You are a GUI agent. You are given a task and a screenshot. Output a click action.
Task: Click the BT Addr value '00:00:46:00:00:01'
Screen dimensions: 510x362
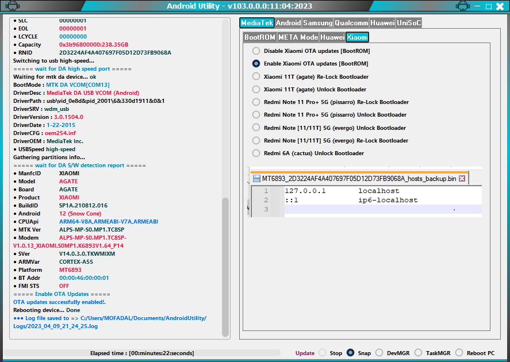[84, 278]
